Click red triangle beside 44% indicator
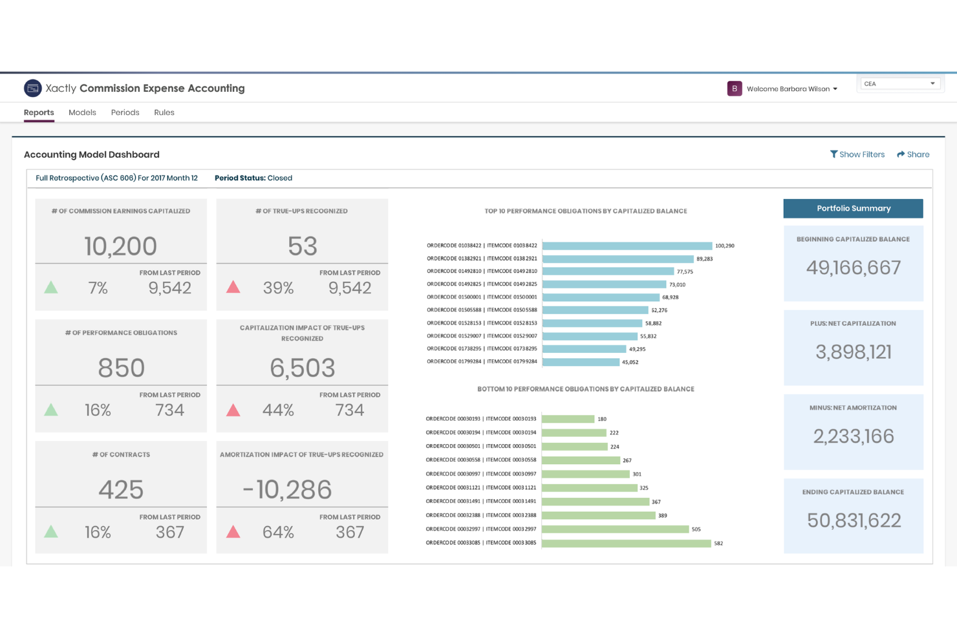The width and height of the screenshot is (957, 638). coord(233,410)
